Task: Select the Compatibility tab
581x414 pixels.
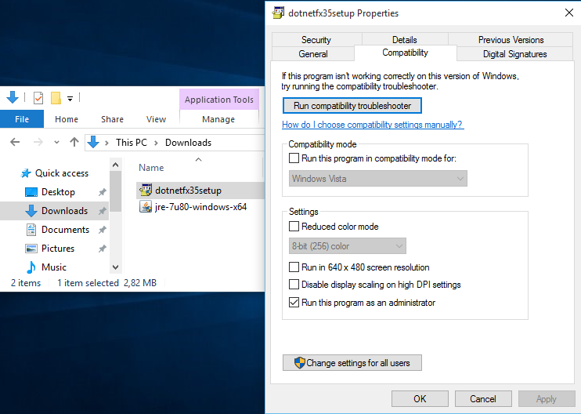Action: click(x=405, y=53)
